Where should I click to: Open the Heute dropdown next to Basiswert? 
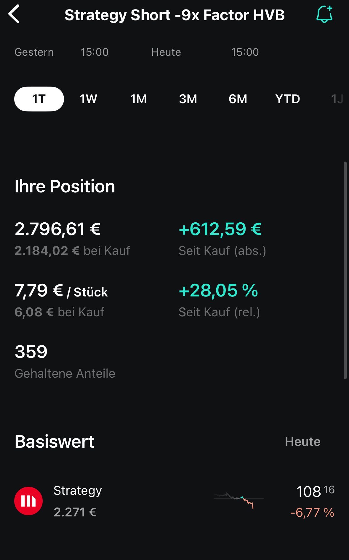pyautogui.click(x=302, y=442)
